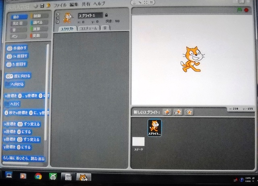This screenshot has width=258, height=186.
Task: Select the 見た目 block category
Action: (19, 23)
